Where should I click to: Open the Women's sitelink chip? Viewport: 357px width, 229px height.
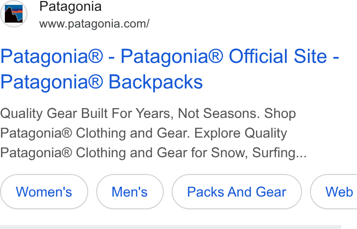point(44,192)
